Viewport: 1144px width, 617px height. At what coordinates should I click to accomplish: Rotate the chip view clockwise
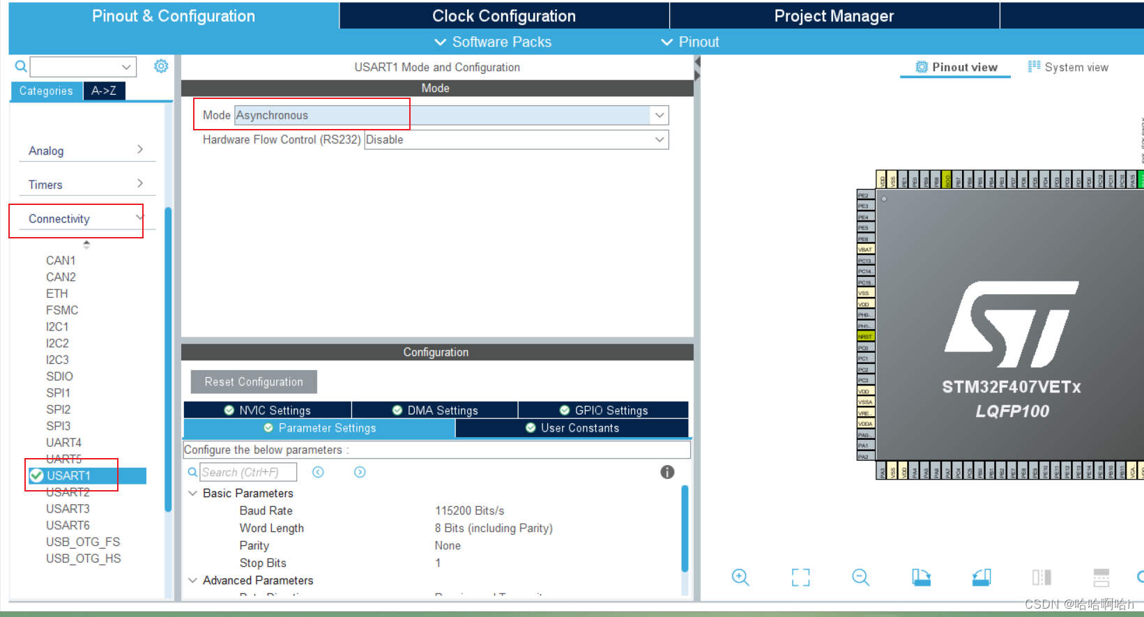pyautogui.click(x=921, y=577)
